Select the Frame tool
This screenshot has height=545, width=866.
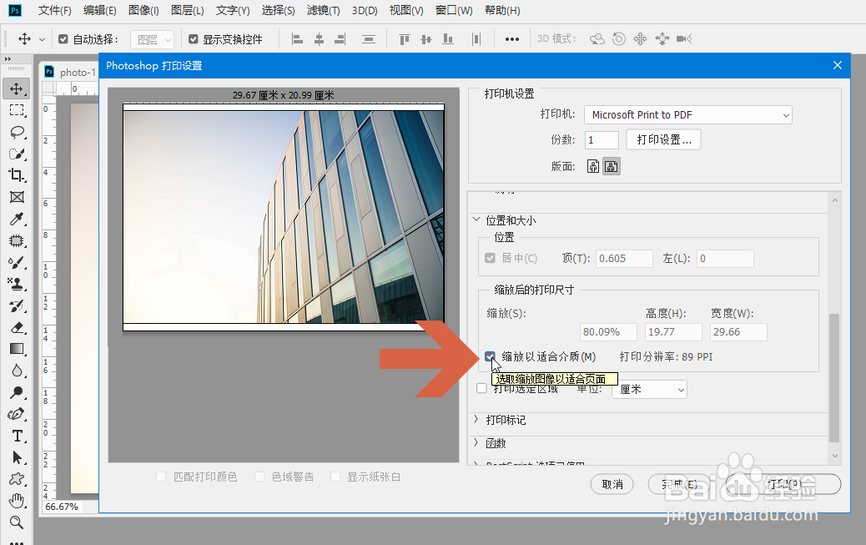(17, 197)
